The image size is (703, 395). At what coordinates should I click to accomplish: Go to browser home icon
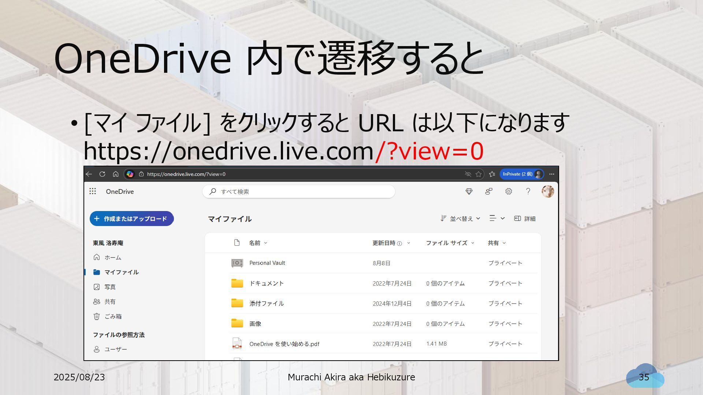[116, 174]
